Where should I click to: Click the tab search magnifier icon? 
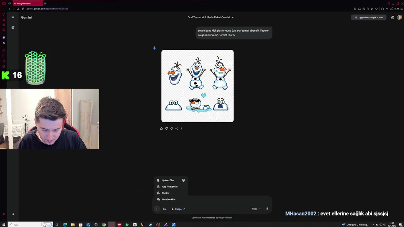[x=389, y=3]
